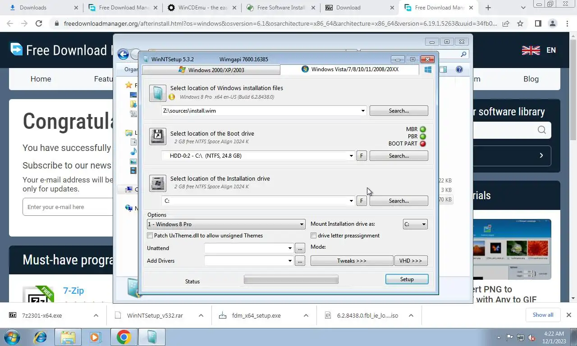
Task: Click the Installation drive disk icon
Action: pyautogui.click(x=158, y=183)
